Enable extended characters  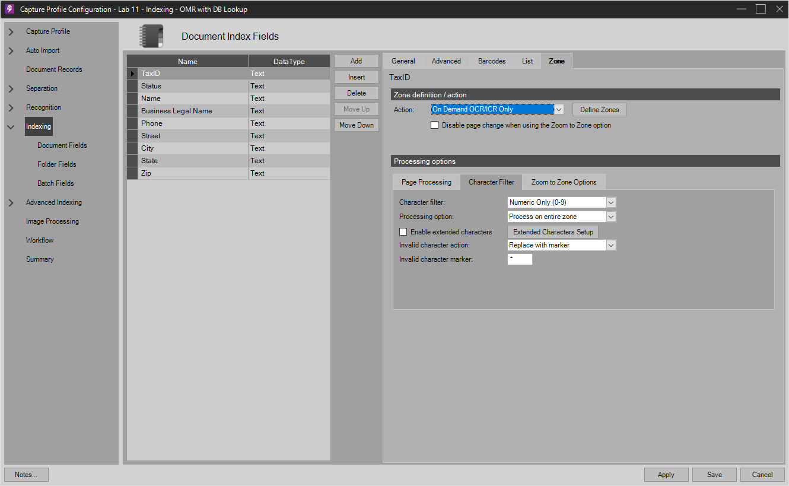(x=403, y=231)
